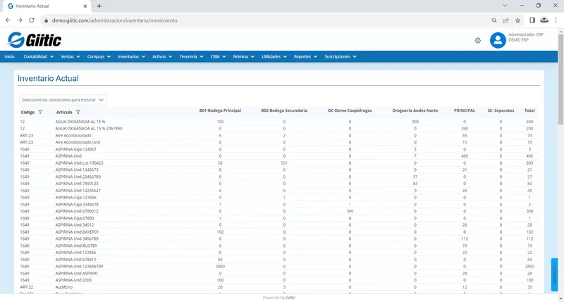The height and width of the screenshot is (302, 564).
Task: Click code 'ART-22'
Action: point(27,287)
